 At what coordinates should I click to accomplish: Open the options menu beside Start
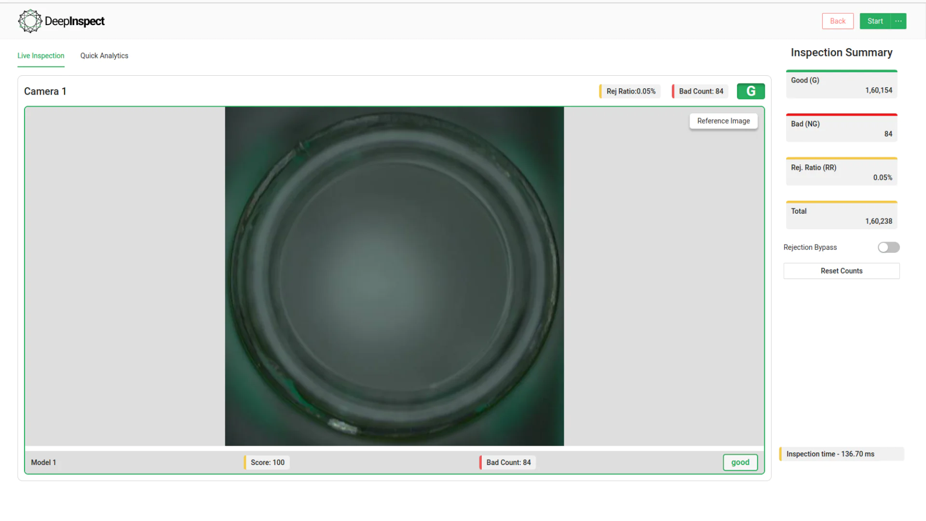(898, 21)
